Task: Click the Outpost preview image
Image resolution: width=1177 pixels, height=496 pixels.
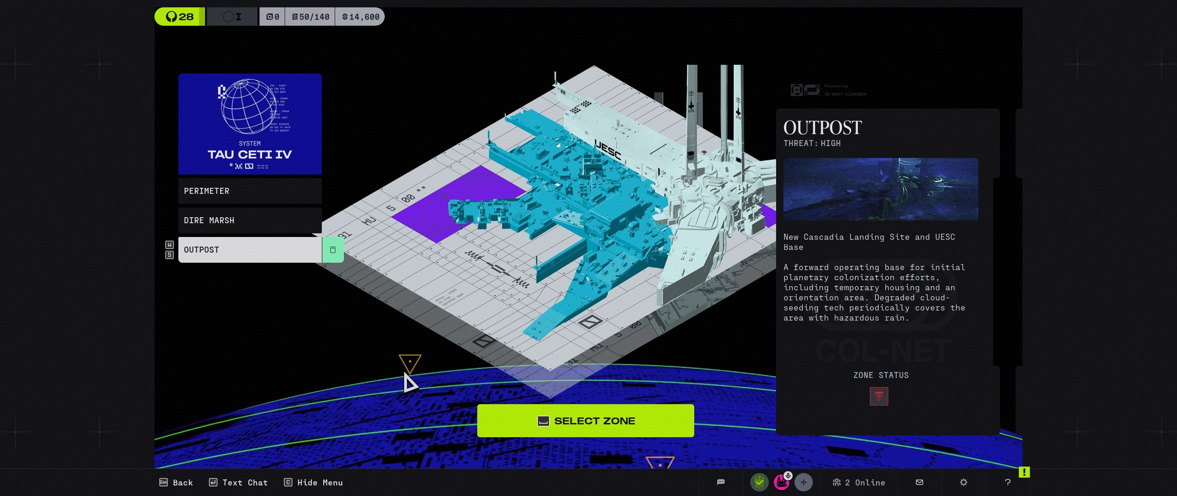Action: 881,189
